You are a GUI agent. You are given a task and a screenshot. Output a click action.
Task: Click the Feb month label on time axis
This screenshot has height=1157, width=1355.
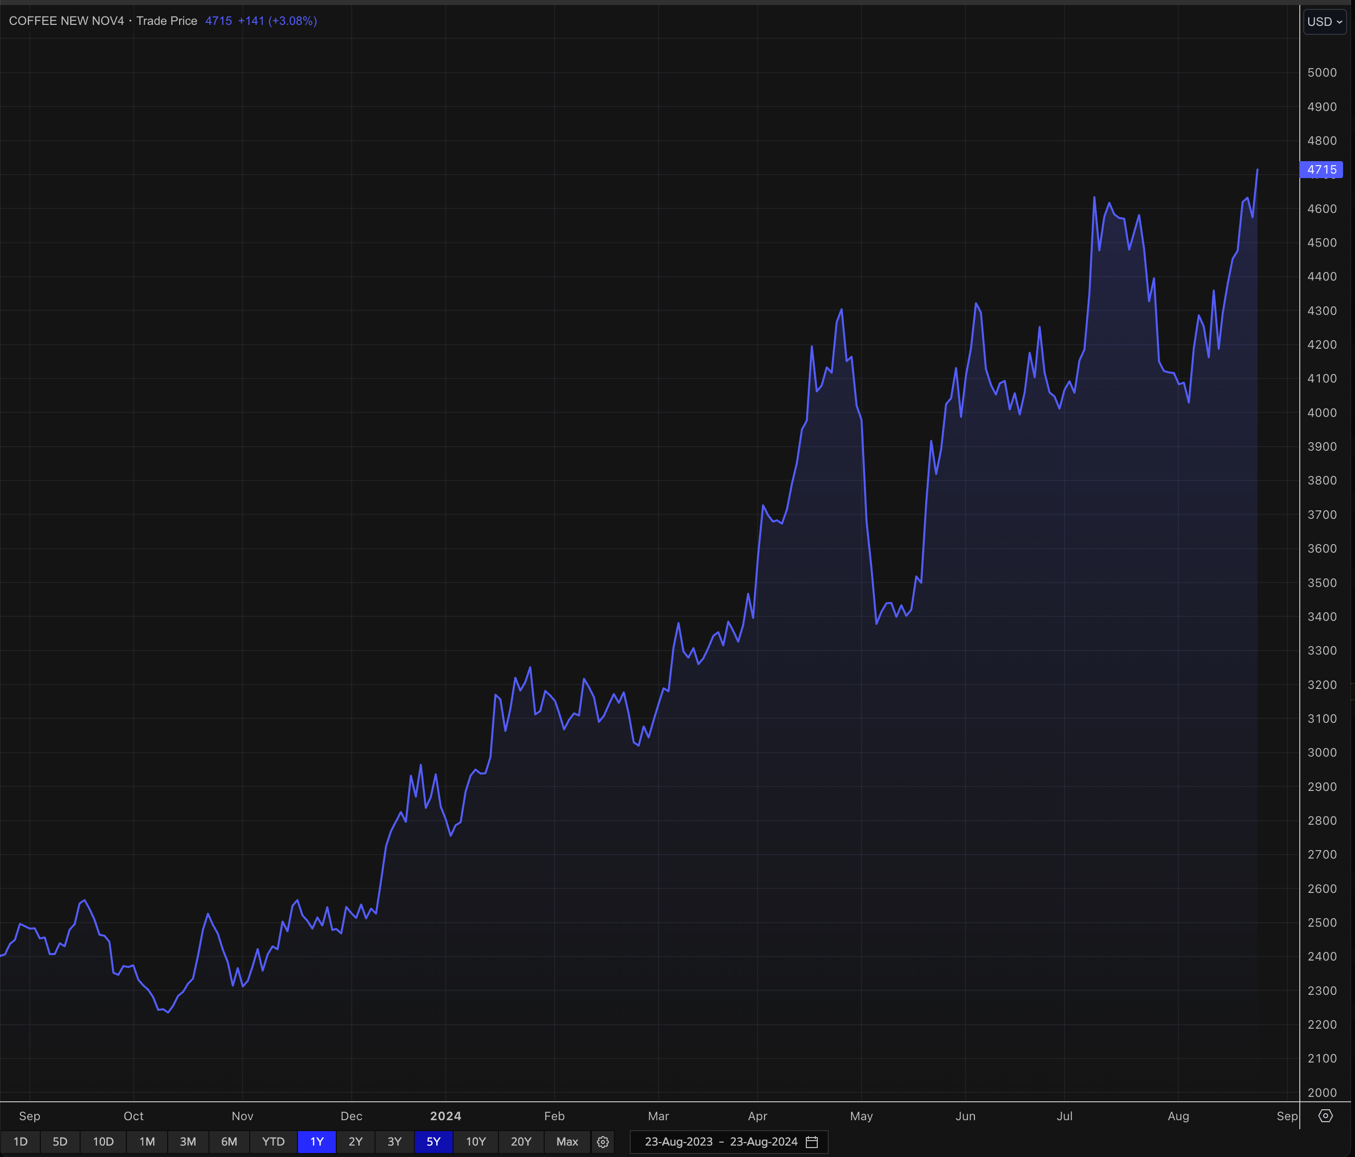[554, 1116]
